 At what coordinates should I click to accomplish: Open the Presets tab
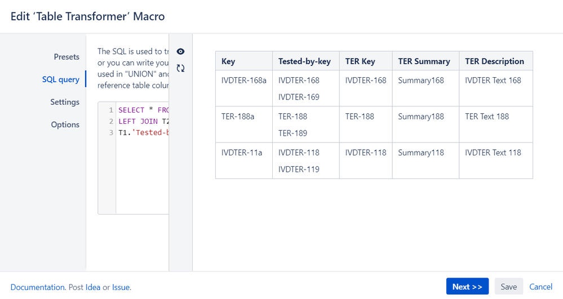click(x=67, y=57)
